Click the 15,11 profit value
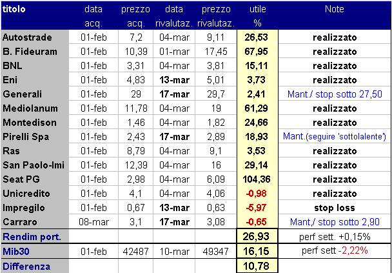392x273 pixels. tap(256, 66)
